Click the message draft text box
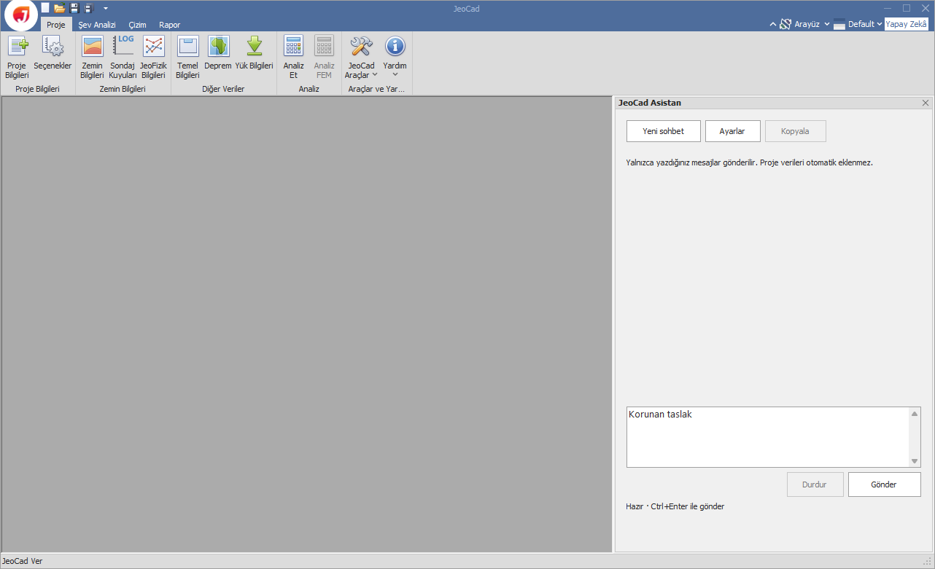Viewport: 935px width, 569px height. click(x=768, y=436)
